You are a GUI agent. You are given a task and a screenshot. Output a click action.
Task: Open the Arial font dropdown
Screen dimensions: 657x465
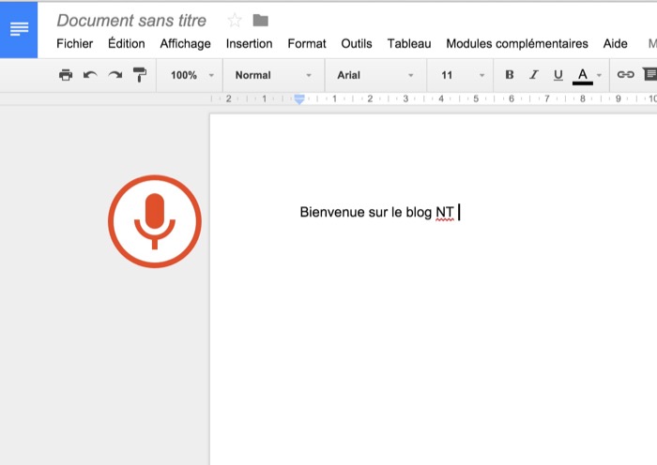tap(375, 75)
